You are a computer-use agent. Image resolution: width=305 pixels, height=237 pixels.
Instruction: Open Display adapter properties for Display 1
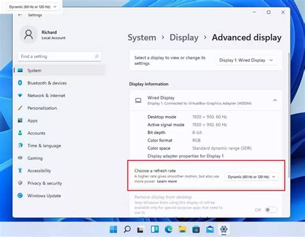(185, 156)
